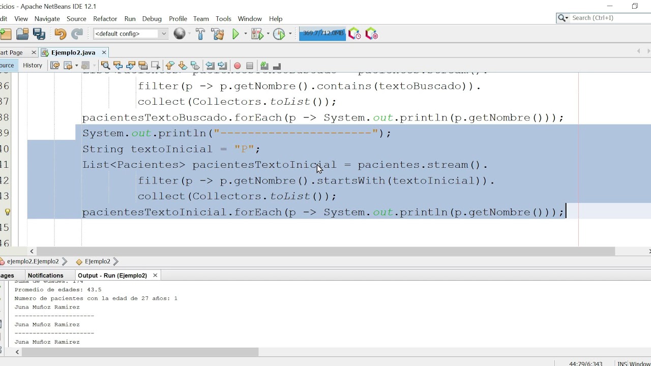Click the Profile Project icon
This screenshot has width=651, height=366.
[279, 34]
